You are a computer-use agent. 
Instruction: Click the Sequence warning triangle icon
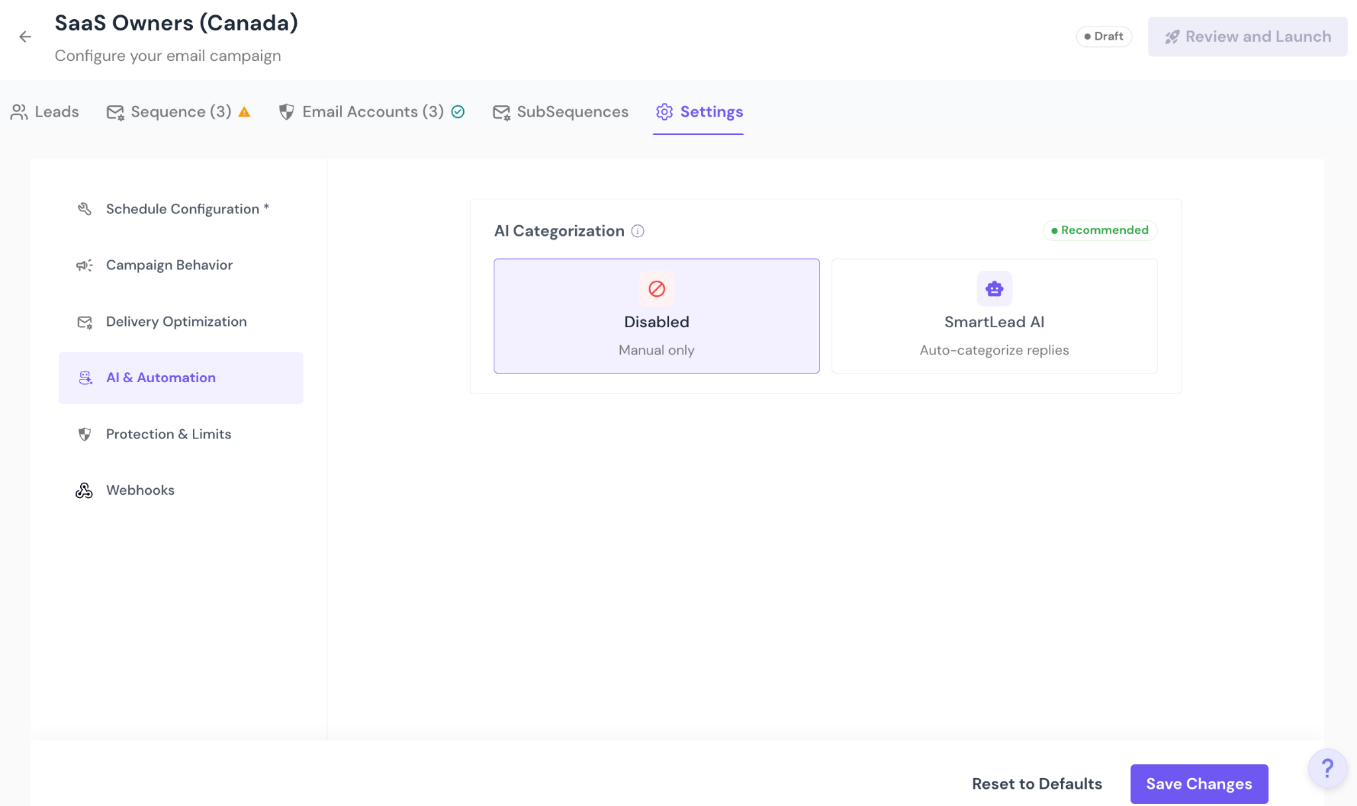[244, 112]
